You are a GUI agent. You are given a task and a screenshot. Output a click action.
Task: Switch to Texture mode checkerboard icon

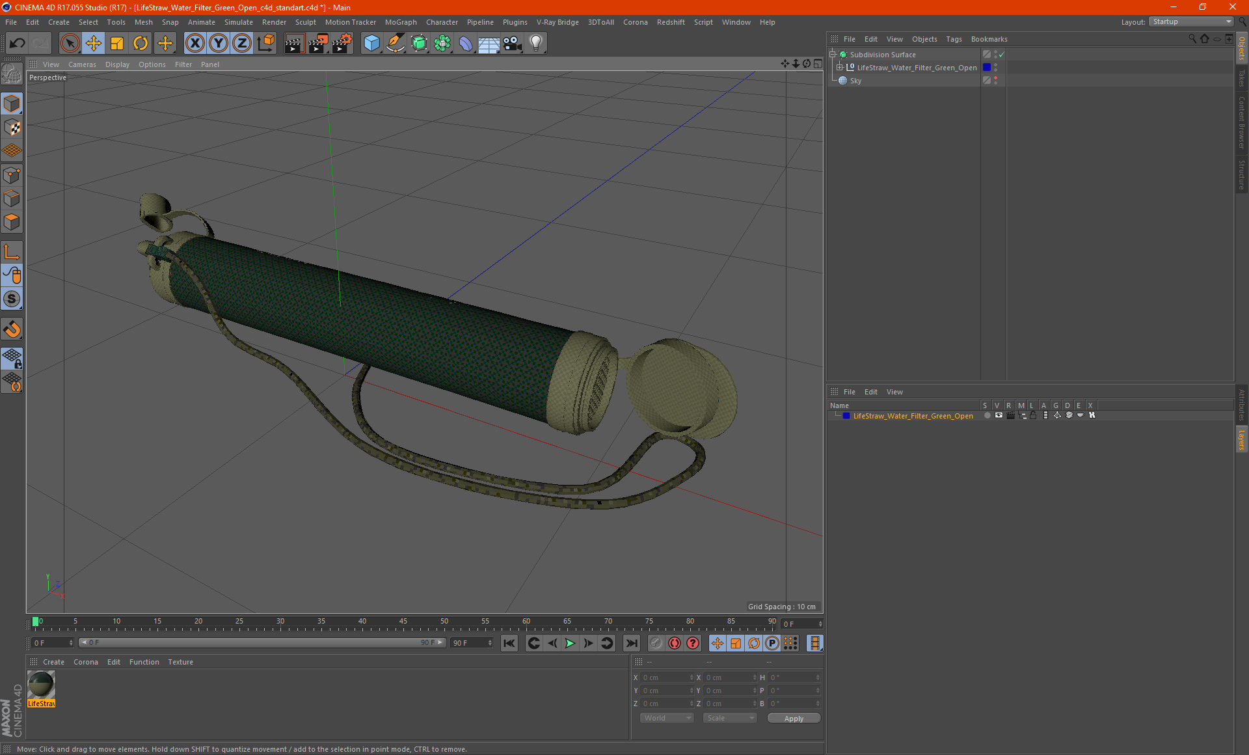(12, 128)
